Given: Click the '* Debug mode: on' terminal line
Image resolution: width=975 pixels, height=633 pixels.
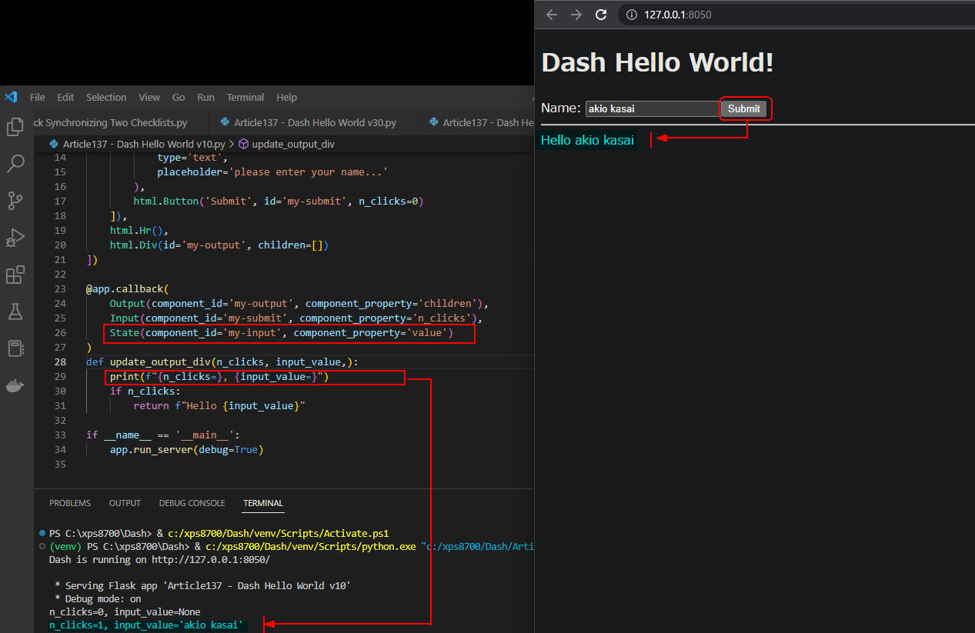Looking at the screenshot, I should coord(98,598).
